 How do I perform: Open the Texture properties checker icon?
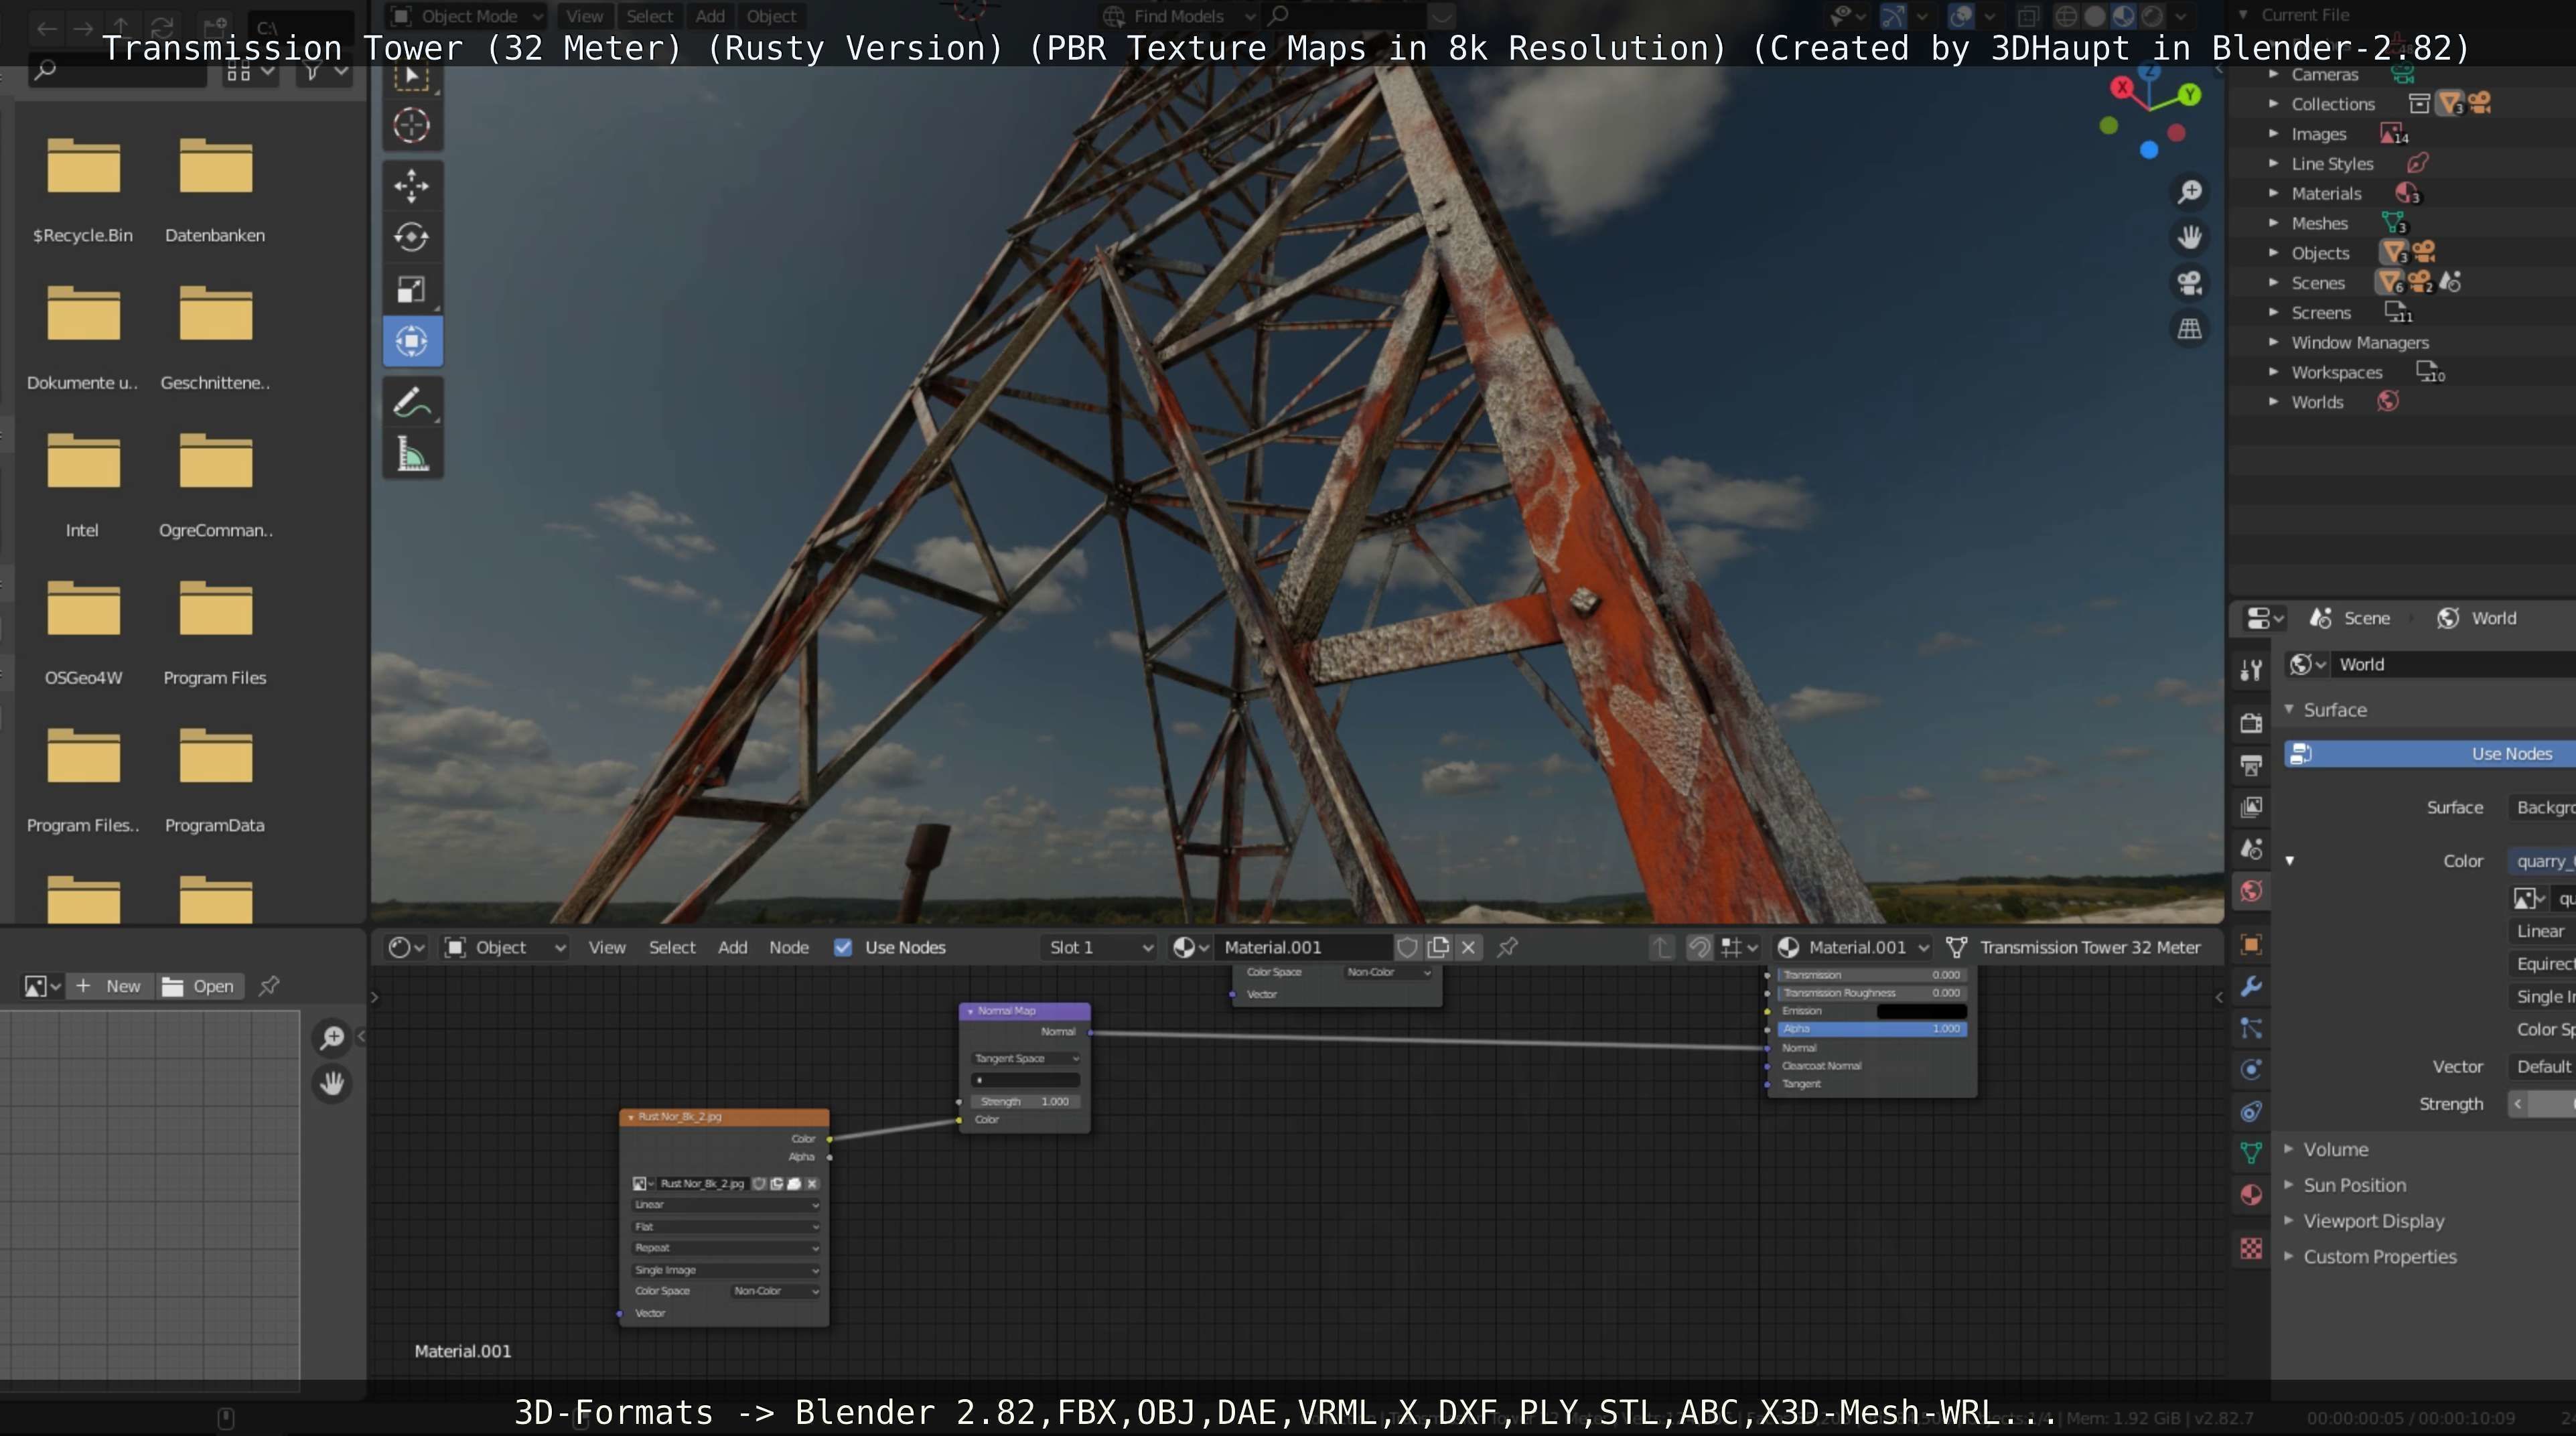tap(2250, 1248)
